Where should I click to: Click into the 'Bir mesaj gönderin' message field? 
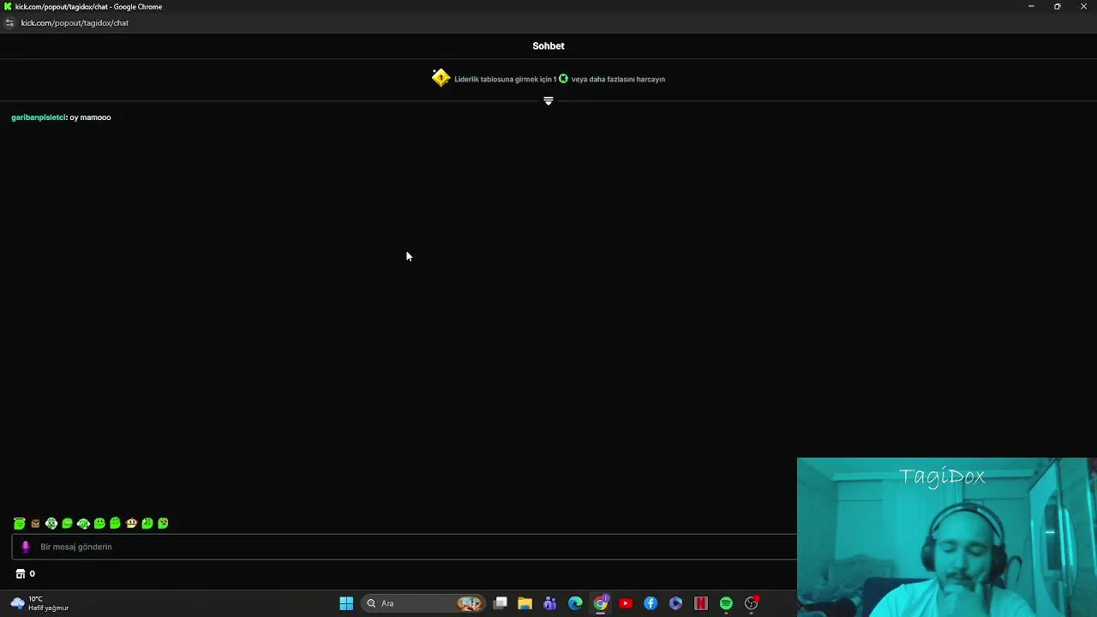point(405,547)
